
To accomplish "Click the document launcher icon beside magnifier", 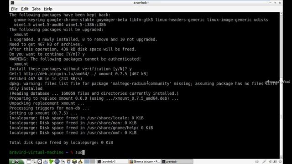I will [68, 161].
